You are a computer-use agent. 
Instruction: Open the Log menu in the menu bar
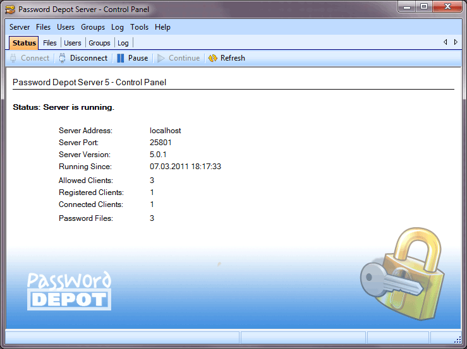[x=118, y=27]
